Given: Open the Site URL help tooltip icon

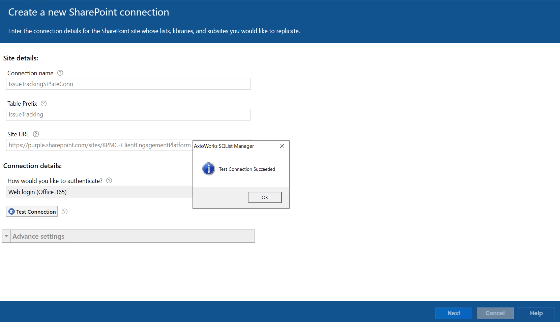Looking at the screenshot, I should 36,134.
